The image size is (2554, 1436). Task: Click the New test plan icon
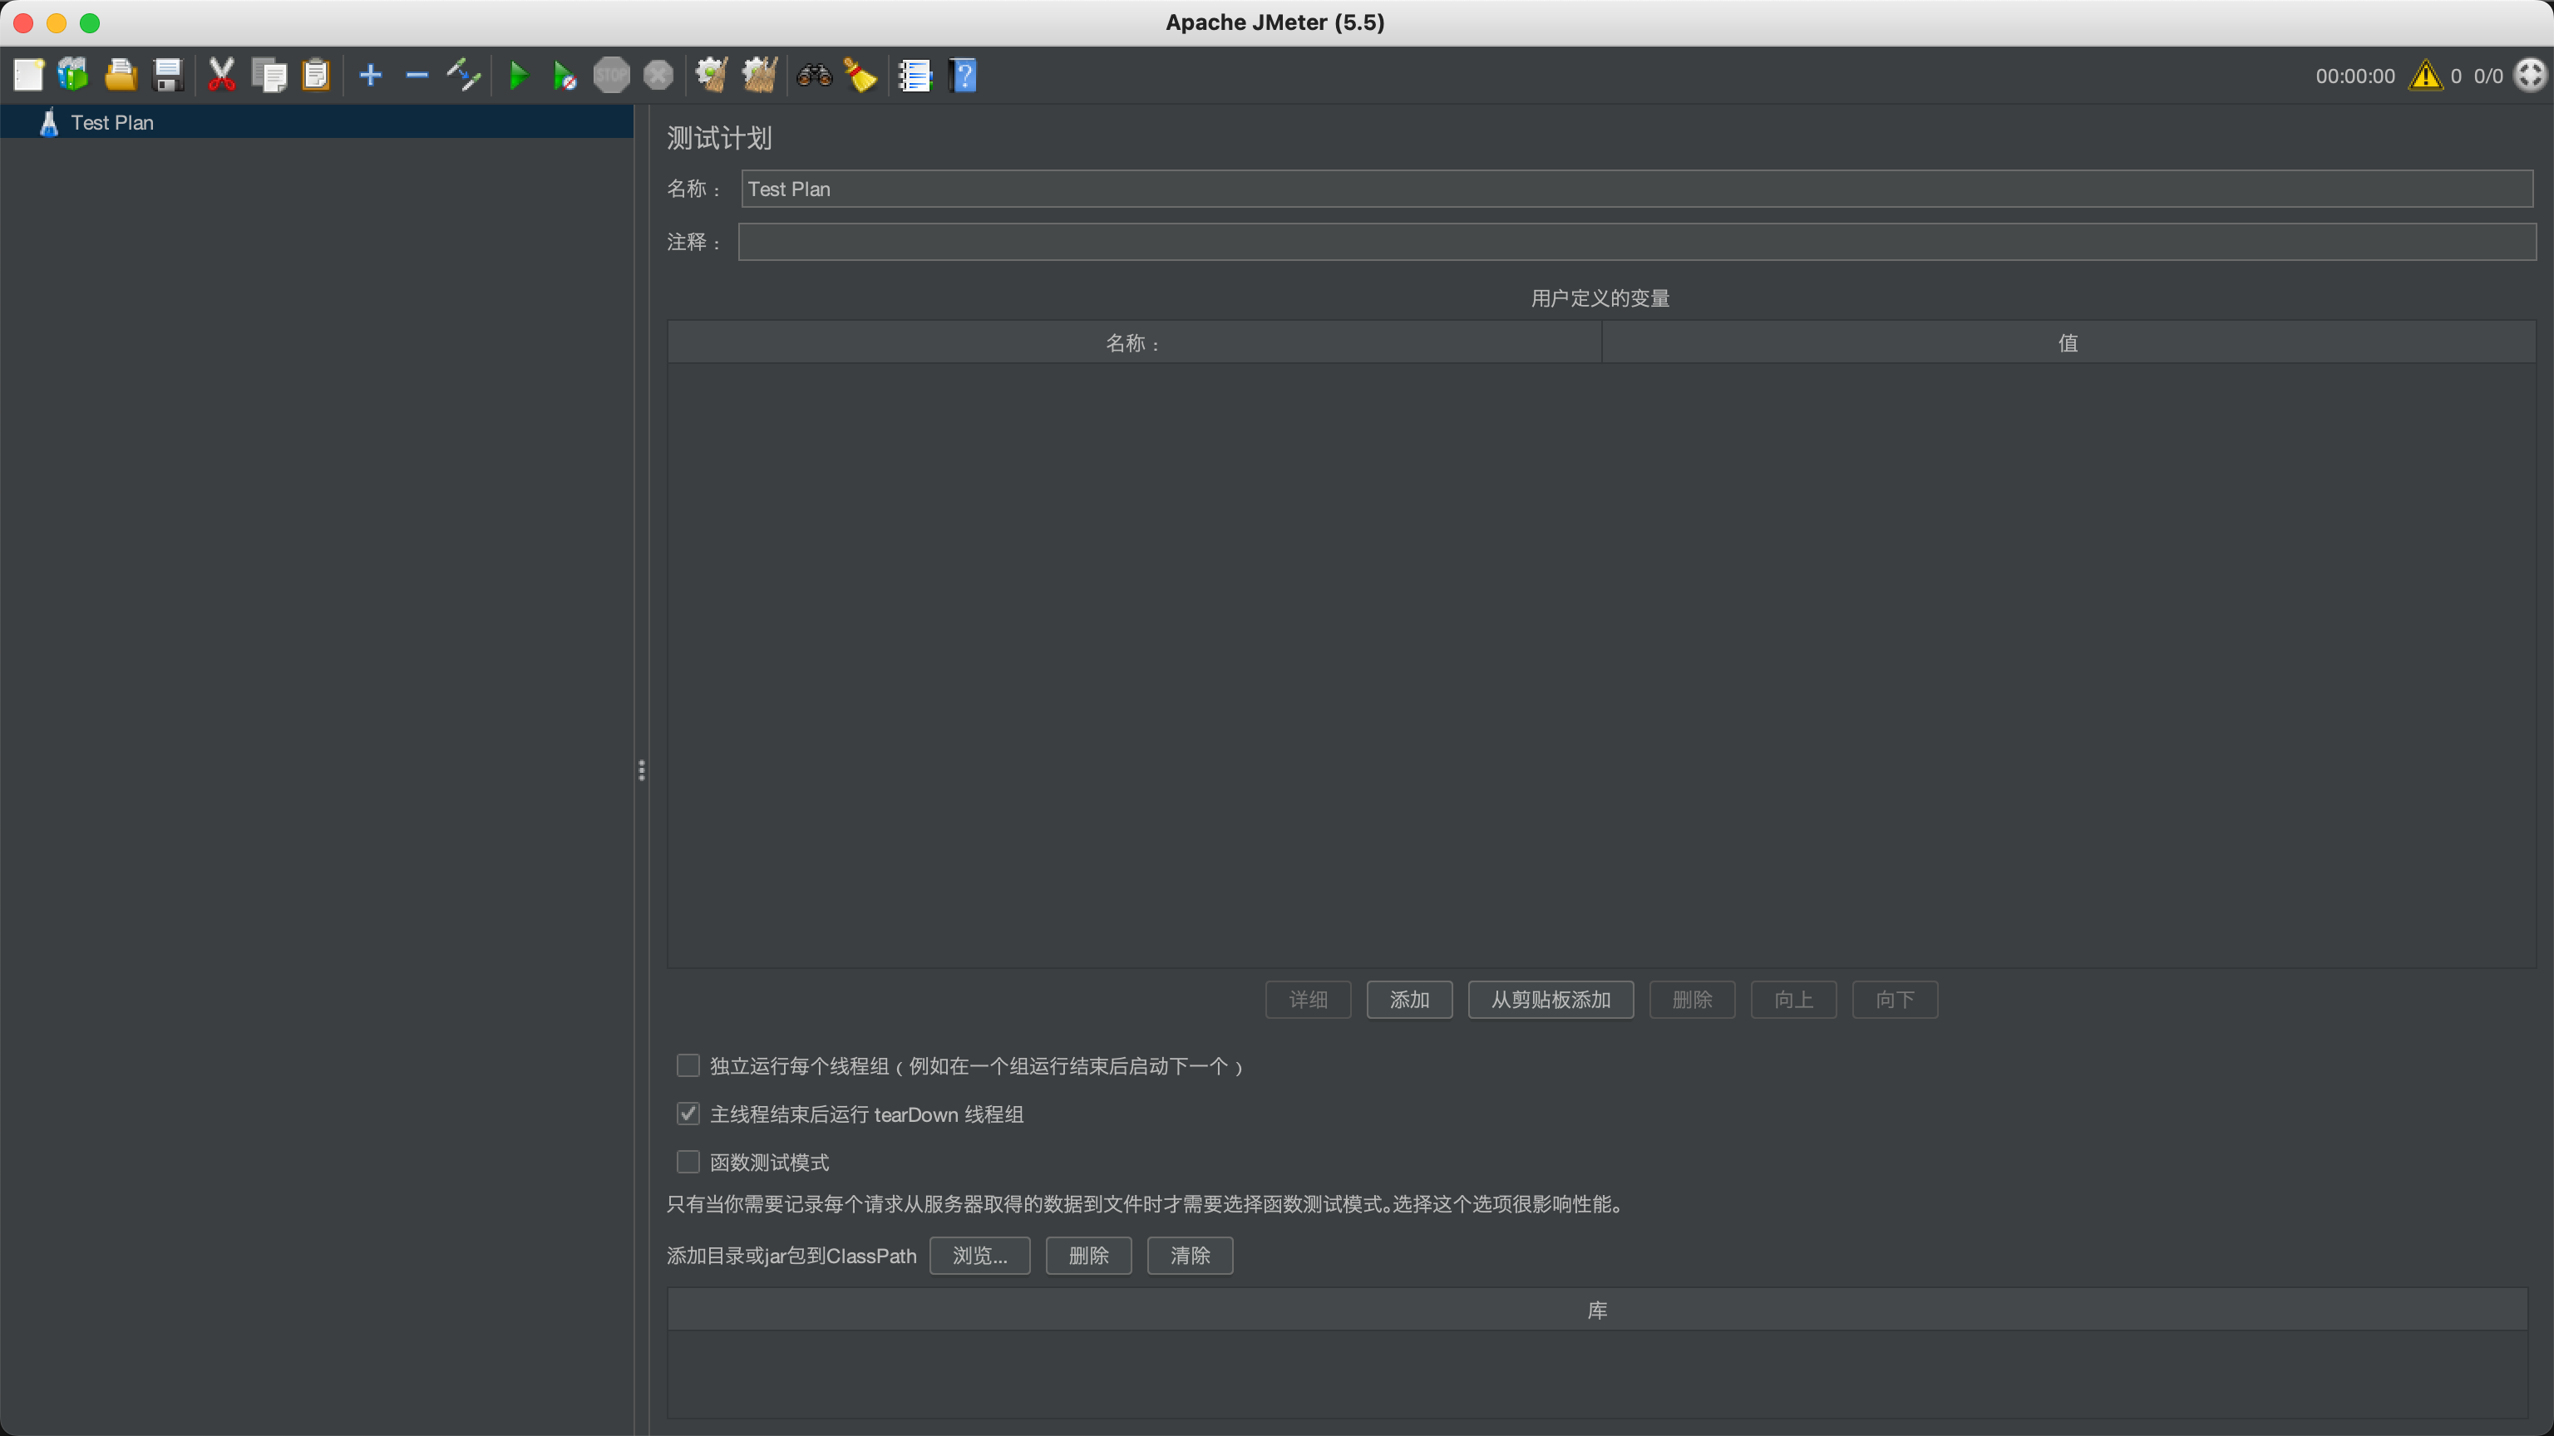pyautogui.click(x=29, y=76)
